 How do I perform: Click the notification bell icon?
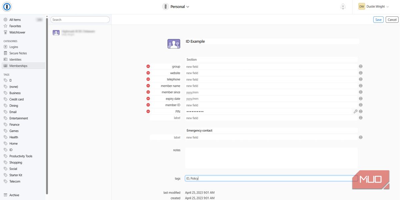(x=343, y=6)
